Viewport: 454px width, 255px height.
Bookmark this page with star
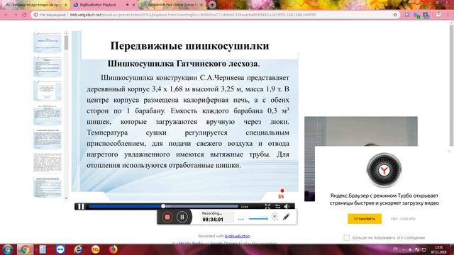tap(395, 15)
